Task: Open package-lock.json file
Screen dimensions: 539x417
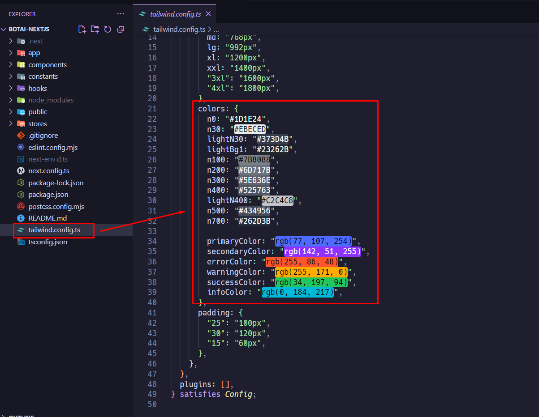Action: pyautogui.click(x=56, y=183)
